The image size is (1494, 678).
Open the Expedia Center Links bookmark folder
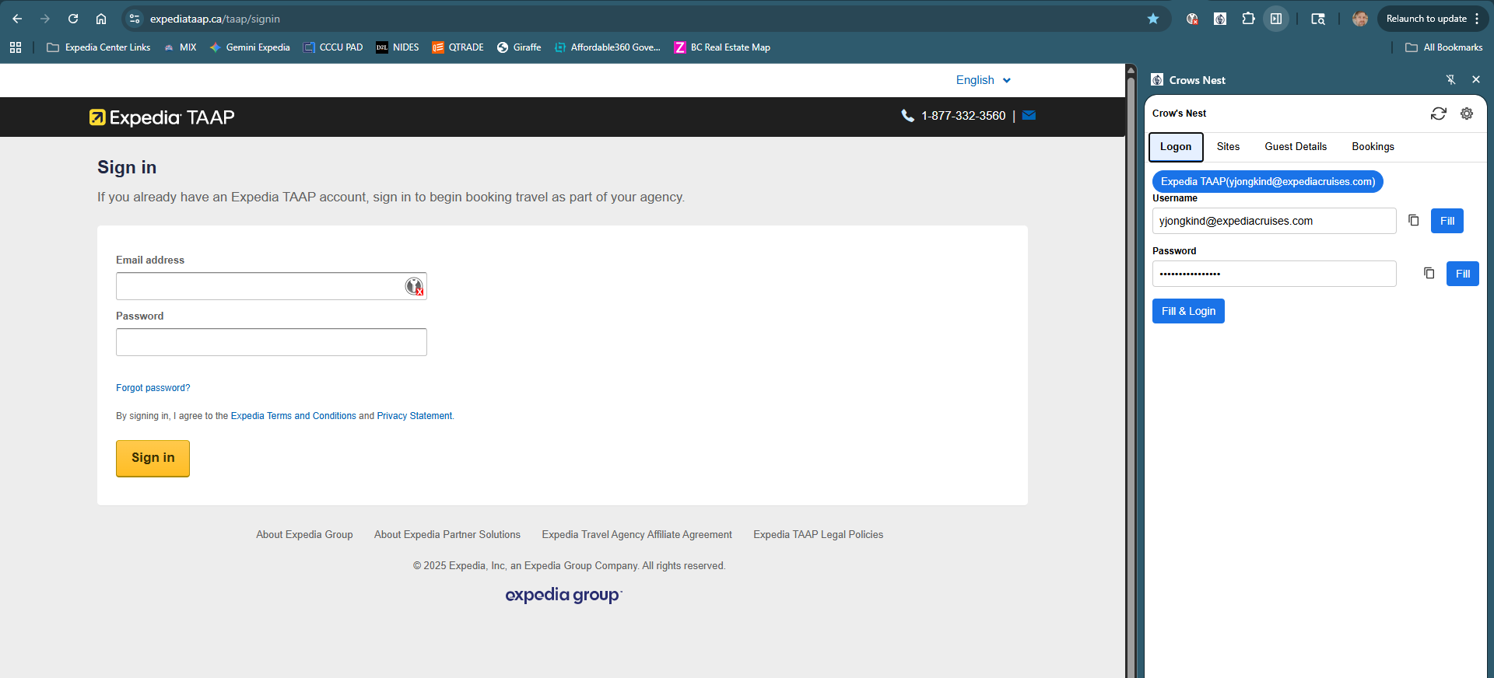click(x=99, y=47)
